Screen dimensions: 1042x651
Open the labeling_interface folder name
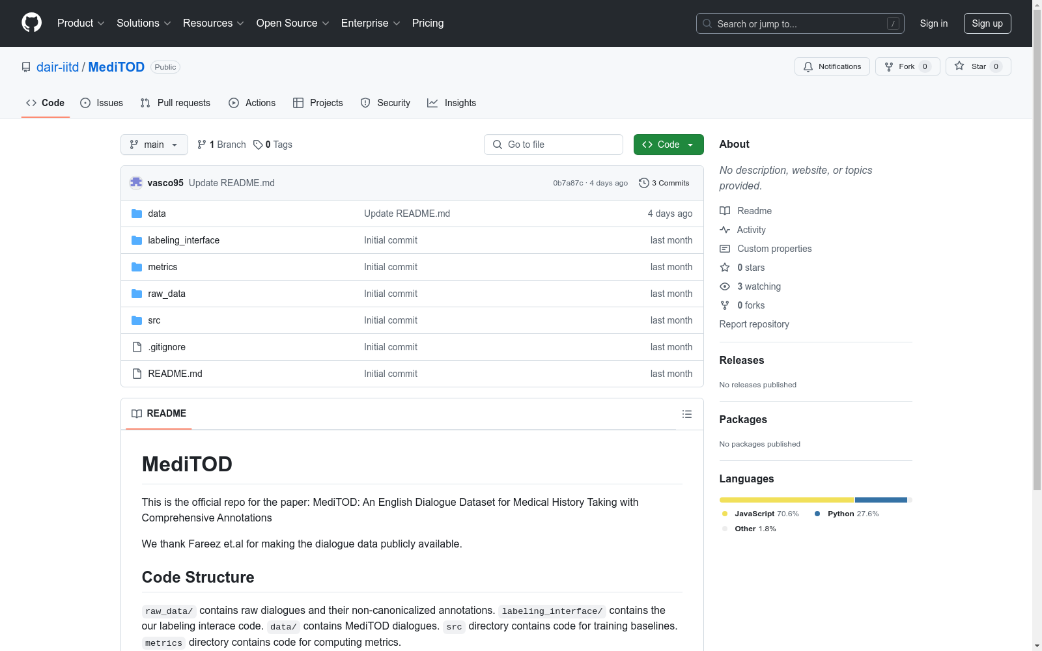(184, 240)
